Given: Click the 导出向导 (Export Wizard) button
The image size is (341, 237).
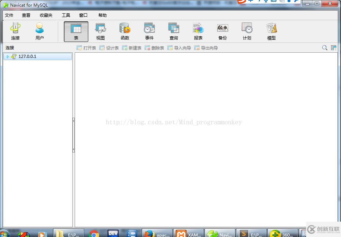Looking at the screenshot, I should (206, 48).
